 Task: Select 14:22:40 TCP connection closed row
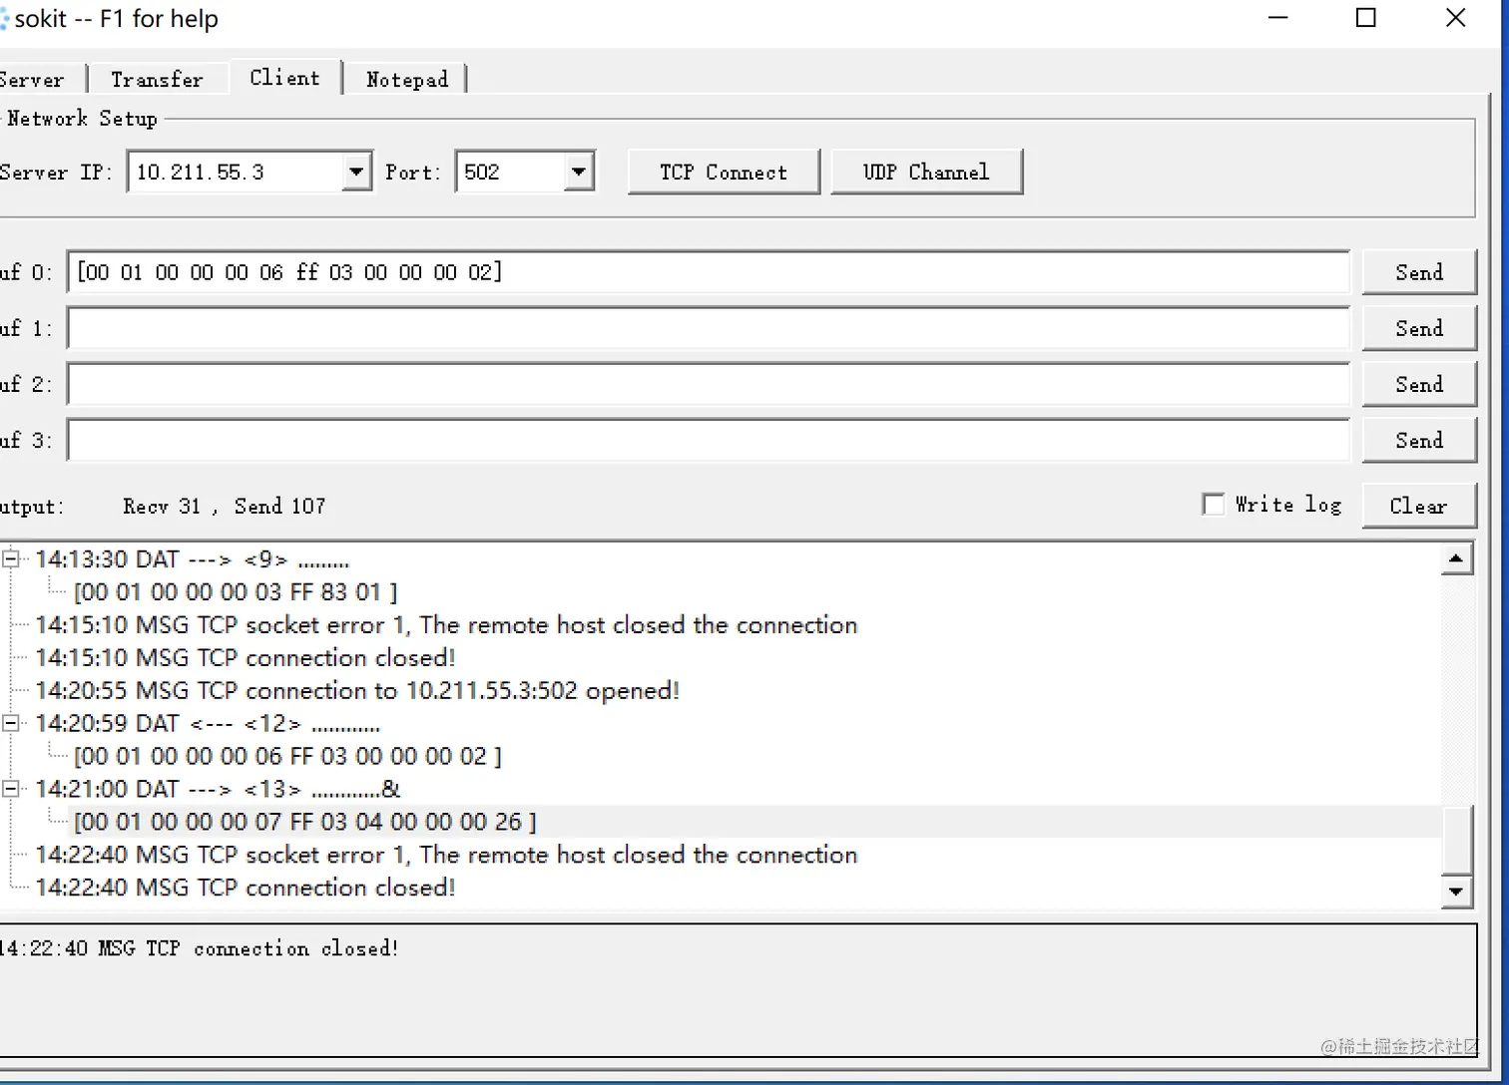246,888
